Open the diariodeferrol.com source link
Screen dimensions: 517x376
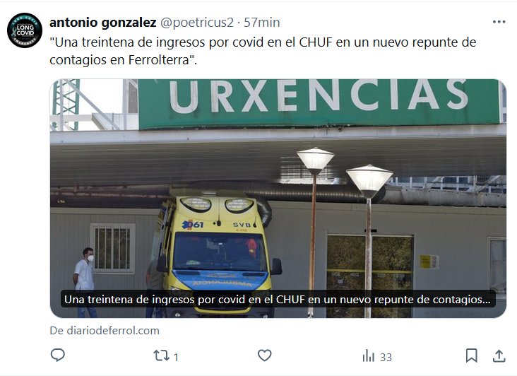(x=105, y=331)
